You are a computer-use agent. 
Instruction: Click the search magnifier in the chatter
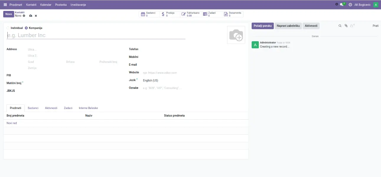340,26
